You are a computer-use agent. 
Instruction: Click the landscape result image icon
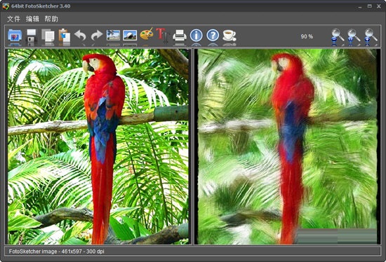(x=130, y=35)
